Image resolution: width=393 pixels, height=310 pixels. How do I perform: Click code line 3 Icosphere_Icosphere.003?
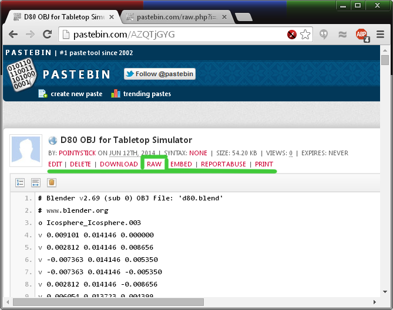coord(89,223)
